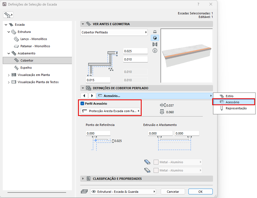The image size is (257, 198).
Task: Select the 2D symbol preview icon
Action: point(155,32)
